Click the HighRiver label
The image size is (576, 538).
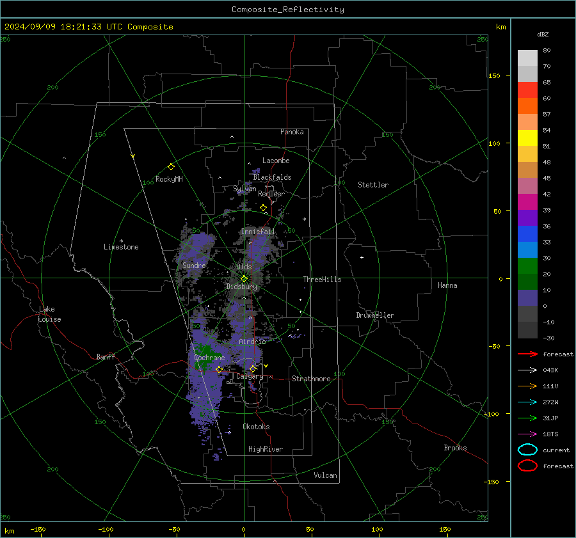pyautogui.click(x=266, y=449)
